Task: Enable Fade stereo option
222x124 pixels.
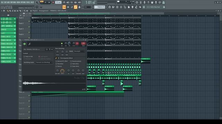Action: point(71,64)
